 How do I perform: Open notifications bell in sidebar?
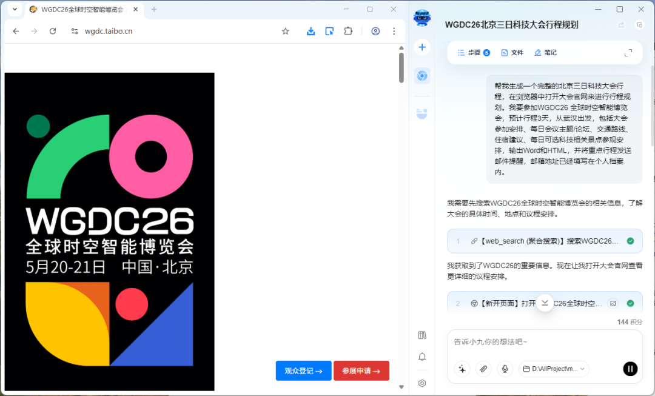[422, 357]
